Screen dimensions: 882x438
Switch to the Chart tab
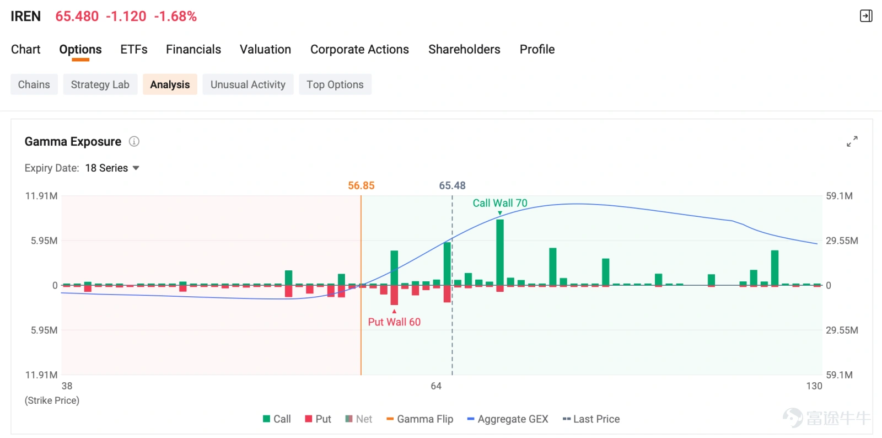click(26, 50)
